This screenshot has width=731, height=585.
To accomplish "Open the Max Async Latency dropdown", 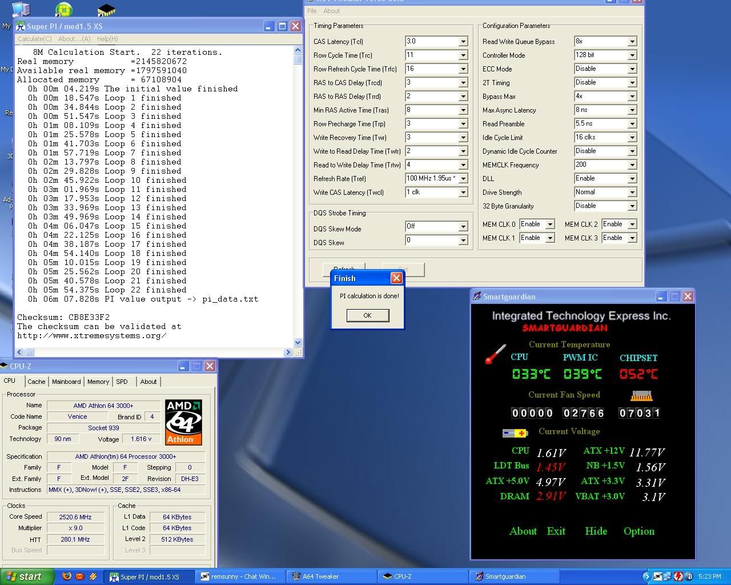I will pyautogui.click(x=632, y=110).
